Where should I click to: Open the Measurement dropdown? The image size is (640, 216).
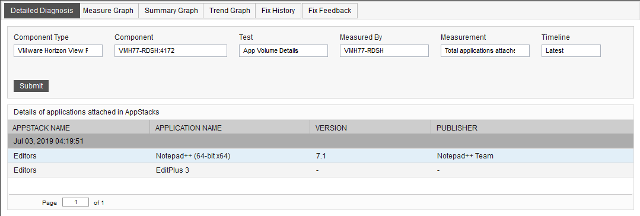485,50
